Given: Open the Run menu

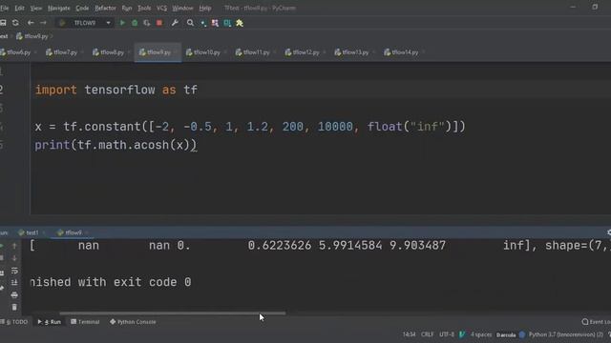Looking at the screenshot, I should tap(127, 8).
